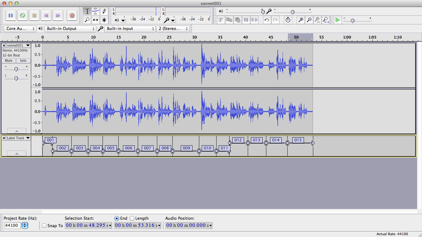This screenshot has width=422, height=237.
Task: Select the Multi-Tool asterisk mode
Action: (104, 20)
